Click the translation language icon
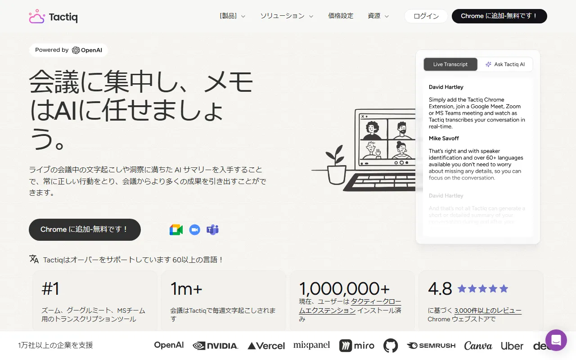576x360 pixels. point(34,259)
